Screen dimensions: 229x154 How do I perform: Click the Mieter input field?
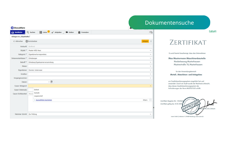(x=90, y=66)
